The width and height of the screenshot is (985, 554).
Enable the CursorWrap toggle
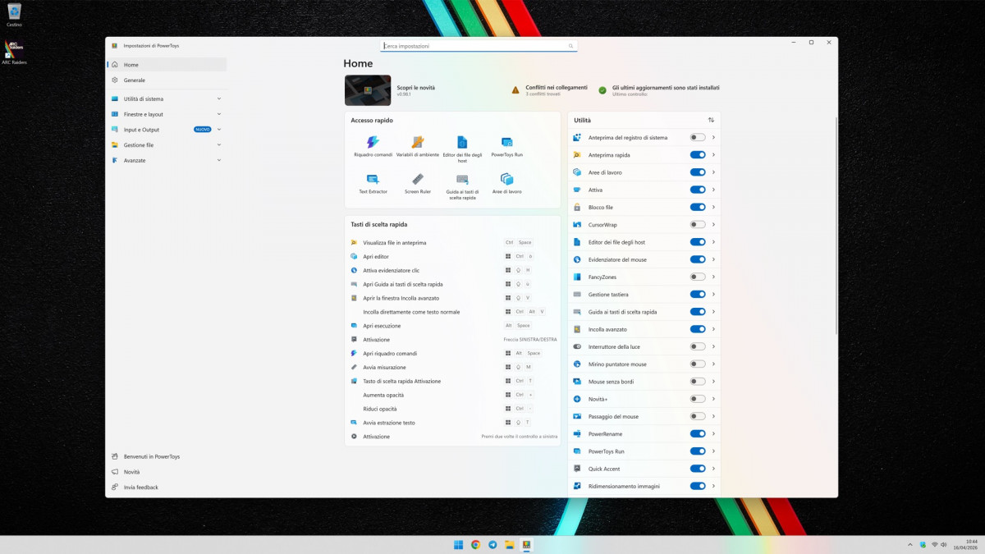point(698,225)
